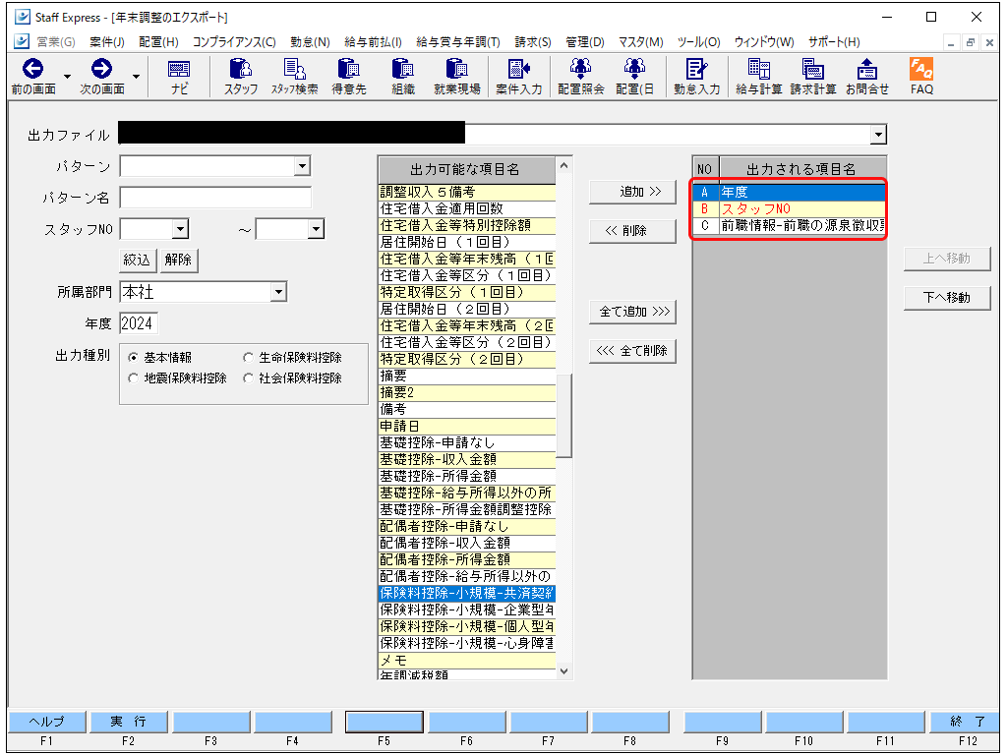Click the Staff Express title bar icon
Screen dimensions: 1007x755
[x=23, y=17]
